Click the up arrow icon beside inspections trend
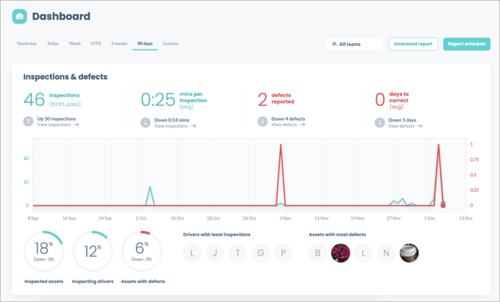Image resolution: width=500 pixels, height=302 pixels. click(28, 122)
